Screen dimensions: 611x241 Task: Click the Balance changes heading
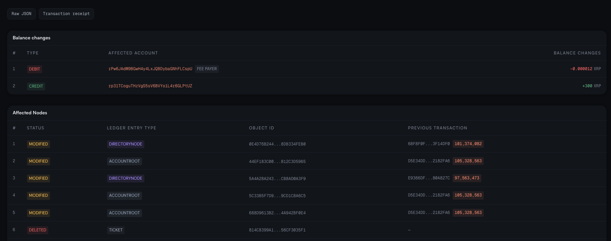coord(31,38)
